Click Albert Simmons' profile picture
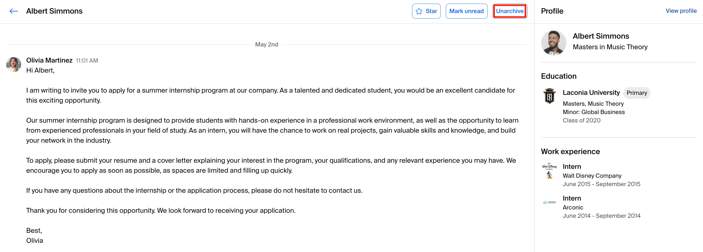This screenshot has height=252, width=703. [553, 43]
